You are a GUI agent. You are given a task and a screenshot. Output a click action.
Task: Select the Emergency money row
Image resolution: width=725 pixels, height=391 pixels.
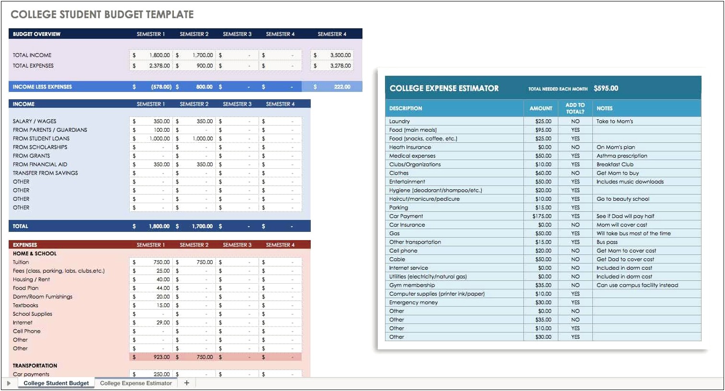[543, 302]
